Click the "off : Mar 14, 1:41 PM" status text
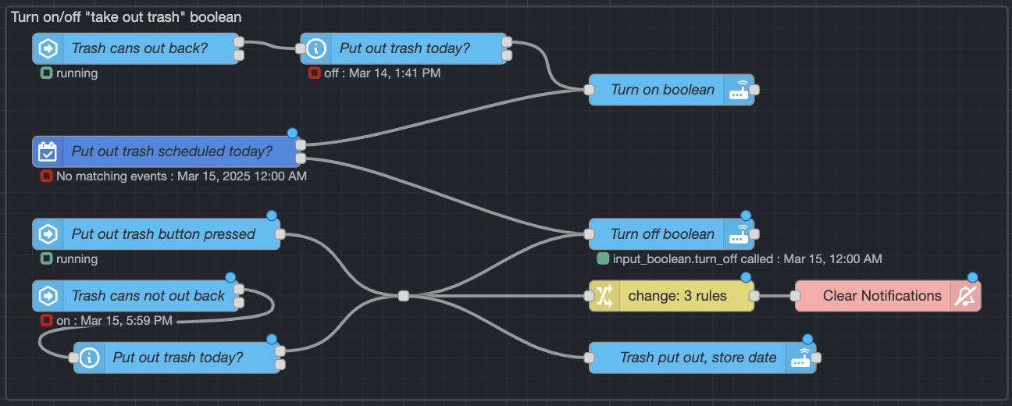Image resolution: width=1012 pixels, height=406 pixels. (383, 73)
